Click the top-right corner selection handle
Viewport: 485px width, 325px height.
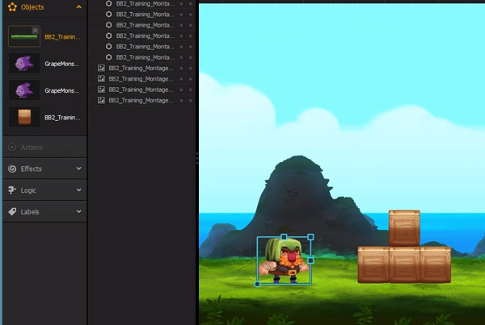311,237
